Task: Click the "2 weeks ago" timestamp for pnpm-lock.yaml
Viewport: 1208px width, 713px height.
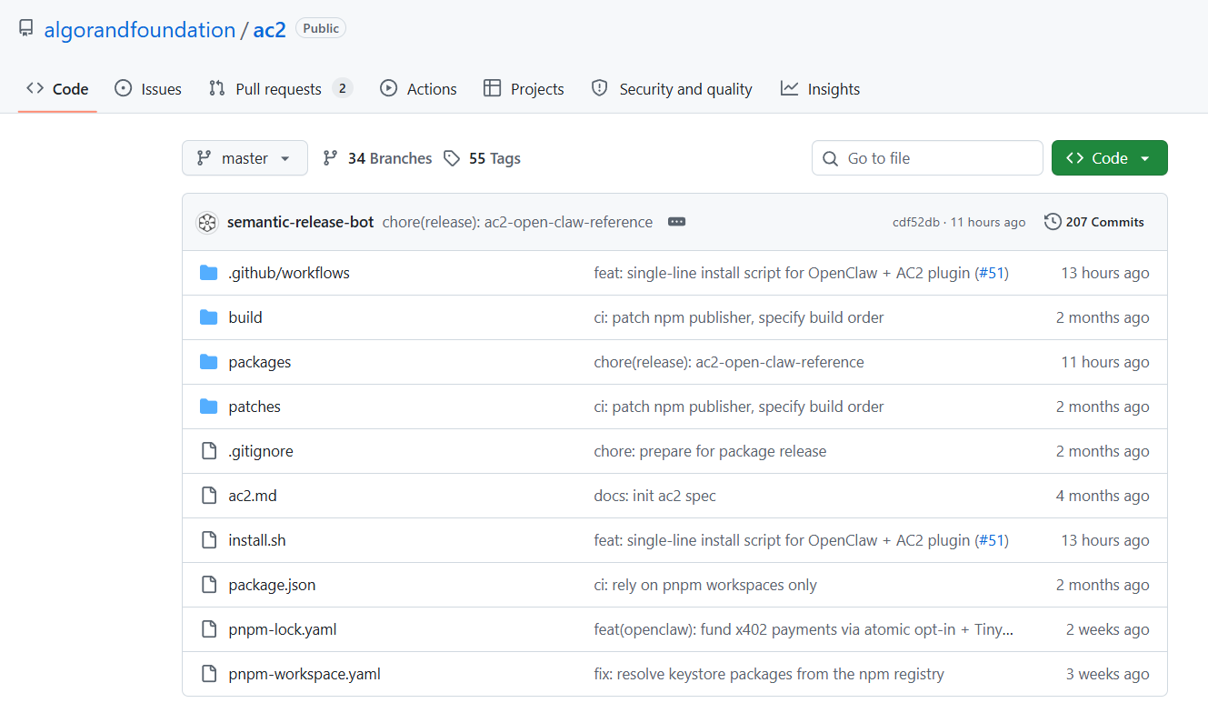Action: 1108,629
